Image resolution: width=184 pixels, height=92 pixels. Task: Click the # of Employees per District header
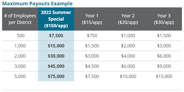(20, 19)
